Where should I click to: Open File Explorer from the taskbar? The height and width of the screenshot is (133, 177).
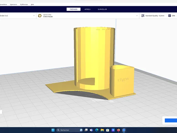pos(102,130)
